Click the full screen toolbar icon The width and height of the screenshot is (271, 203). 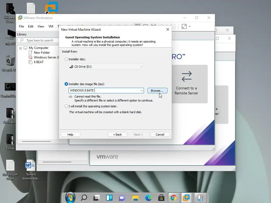coord(184,26)
